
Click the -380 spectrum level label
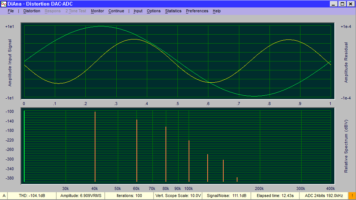pos(10,178)
